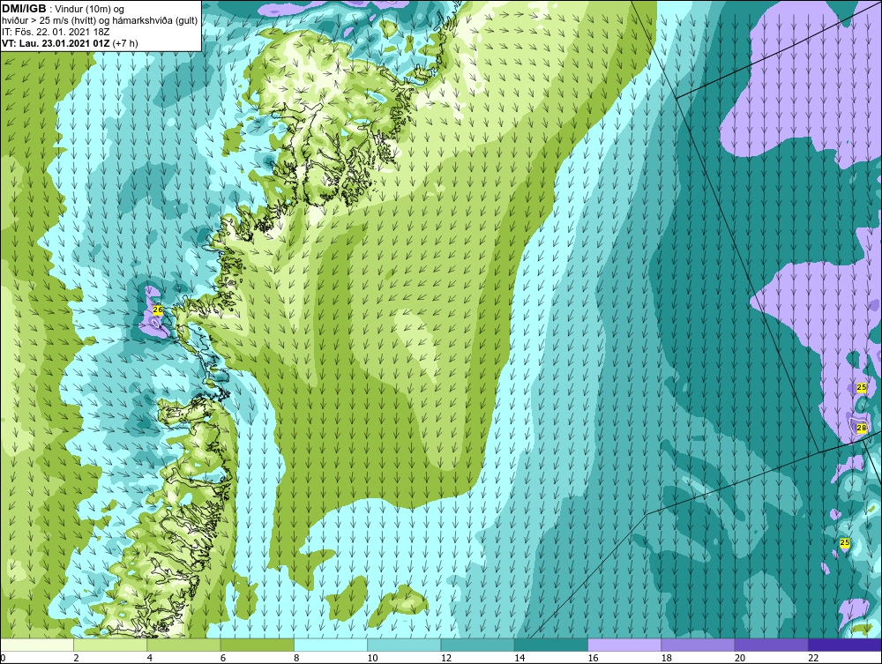
Task: Click the legend scale value 2
Action: tap(76, 659)
